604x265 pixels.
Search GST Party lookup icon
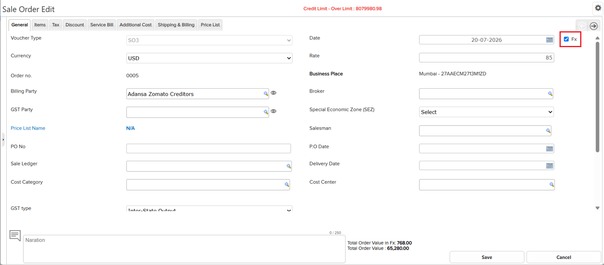pyautogui.click(x=266, y=112)
